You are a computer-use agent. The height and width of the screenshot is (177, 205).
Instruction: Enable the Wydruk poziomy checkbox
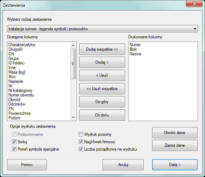pyautogui.click(x=81, y=134)
